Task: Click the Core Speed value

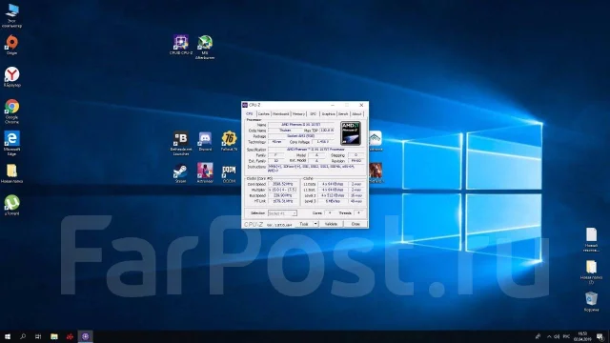Action: (x=282, y=184)
